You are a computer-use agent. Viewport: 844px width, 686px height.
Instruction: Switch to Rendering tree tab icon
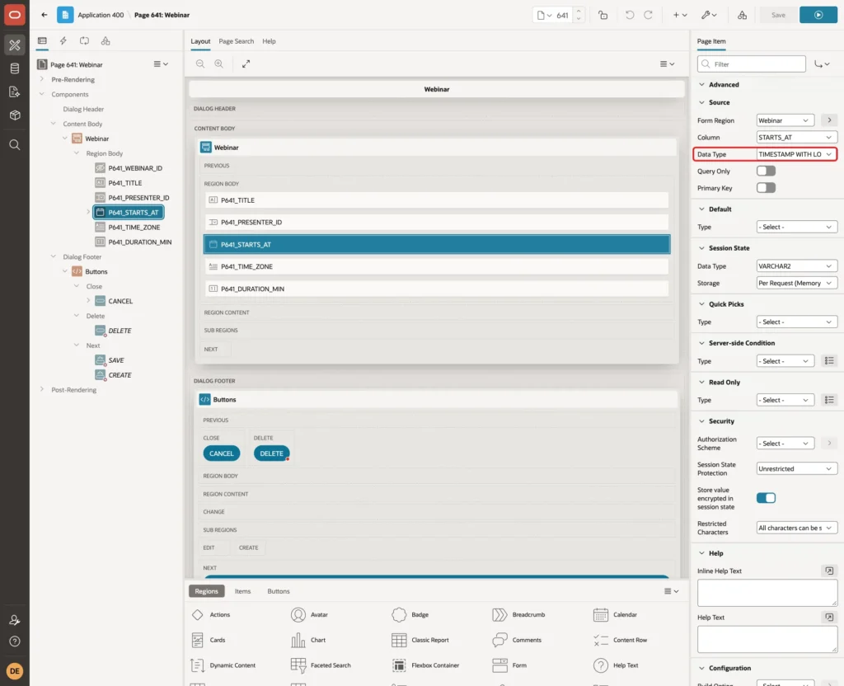click(x=42, y=41)
